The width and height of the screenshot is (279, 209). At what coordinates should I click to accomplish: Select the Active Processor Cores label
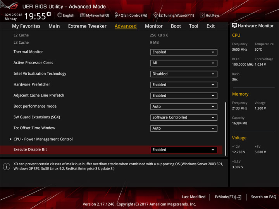pyautogui.click(x=33, y=63)
